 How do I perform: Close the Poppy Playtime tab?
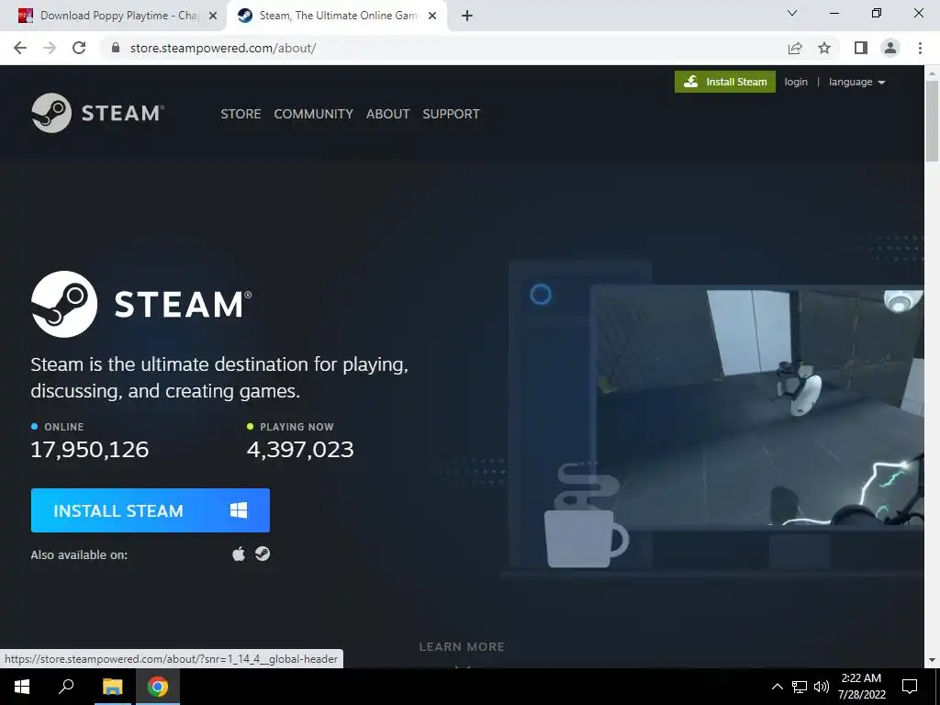(213, 16)
